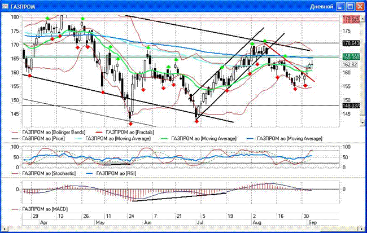Click the Jun month label on time axis
367x233 pixels.
[147, 222]
